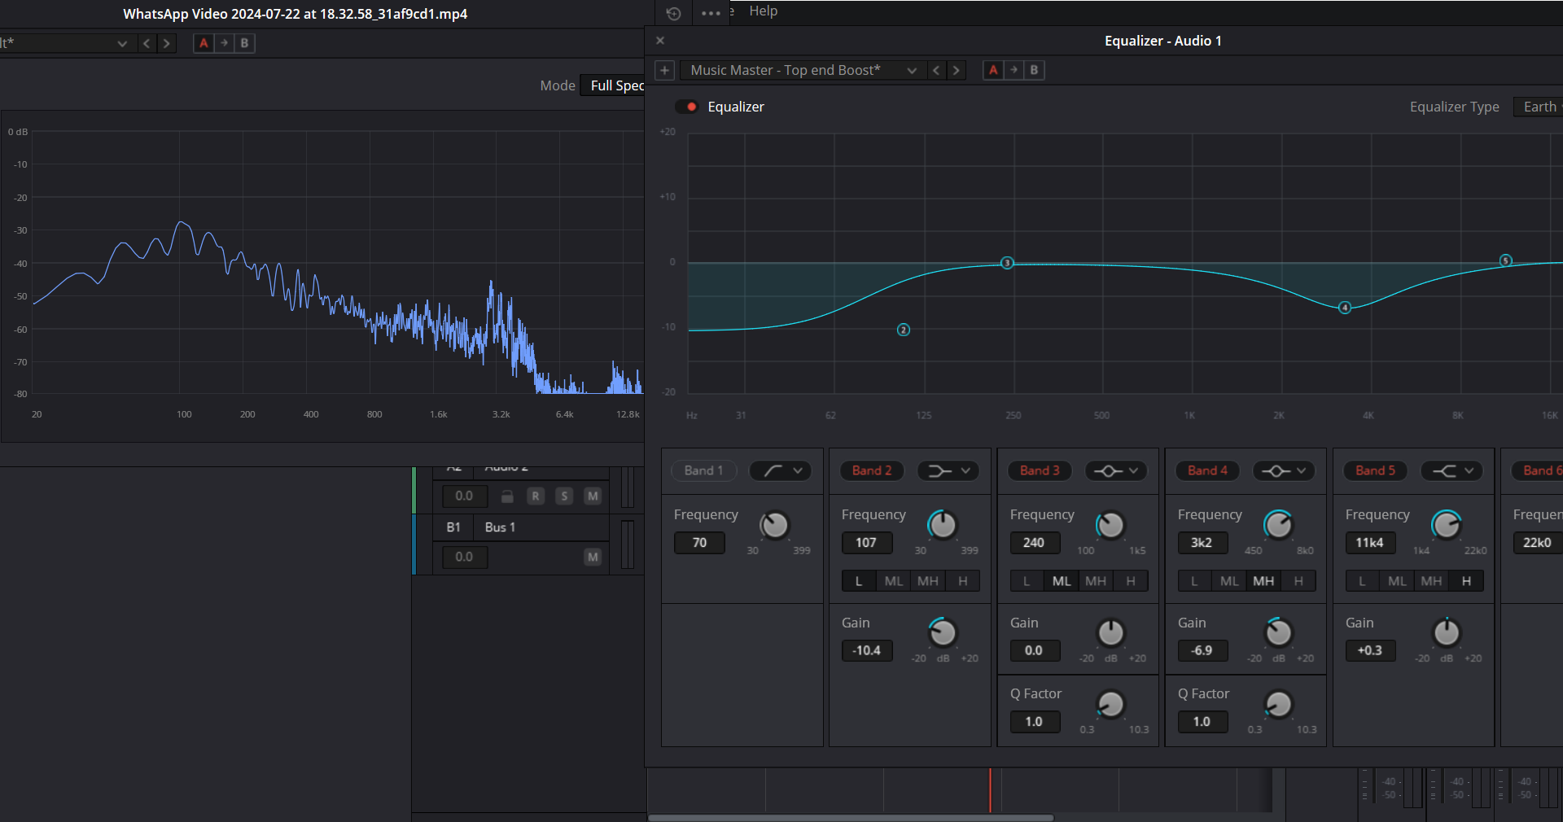This screenshot has height=822, width=1563.
Task: Set Band 3 range to ML
Action: pos(1062,581)
